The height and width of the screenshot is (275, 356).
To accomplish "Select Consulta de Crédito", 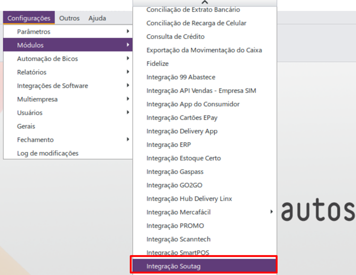I will (205, 36).
